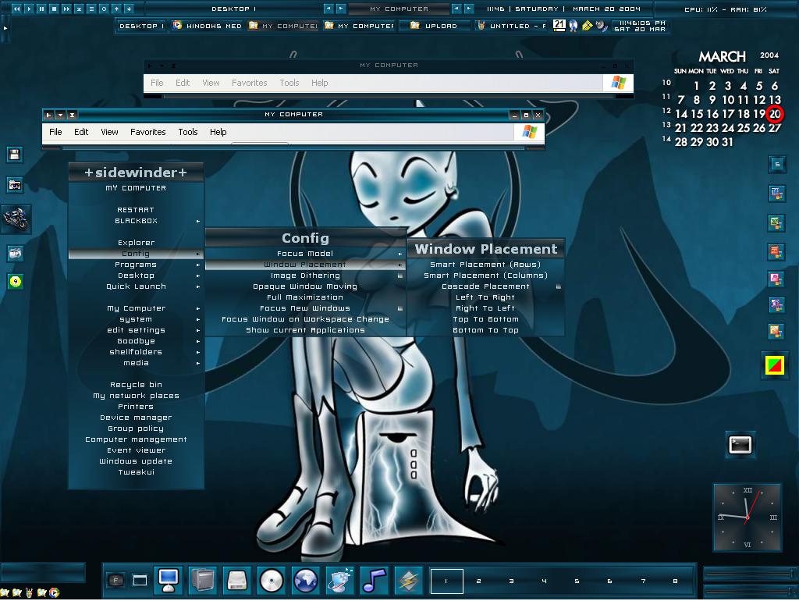The width and height of the screenshot is (799, 601).
Task: Expand the Desktop submenu in sidewinder menu
Action: coord(136,276)
